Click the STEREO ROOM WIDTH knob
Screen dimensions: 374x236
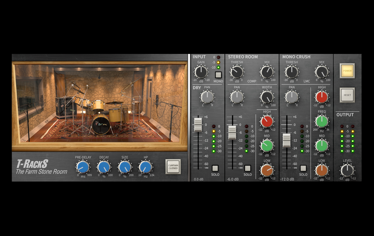[267, 97]
